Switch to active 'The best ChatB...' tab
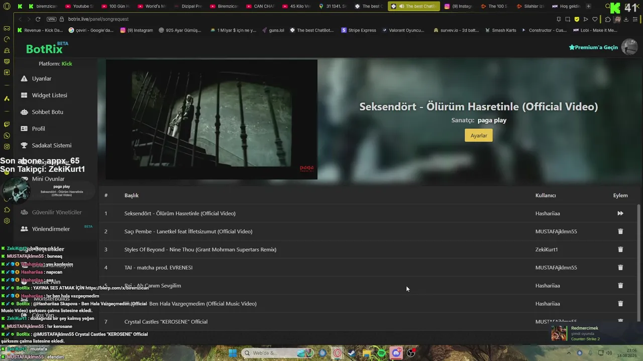Image resolution: width=643 pixels, height=361 pixels. 414,6
